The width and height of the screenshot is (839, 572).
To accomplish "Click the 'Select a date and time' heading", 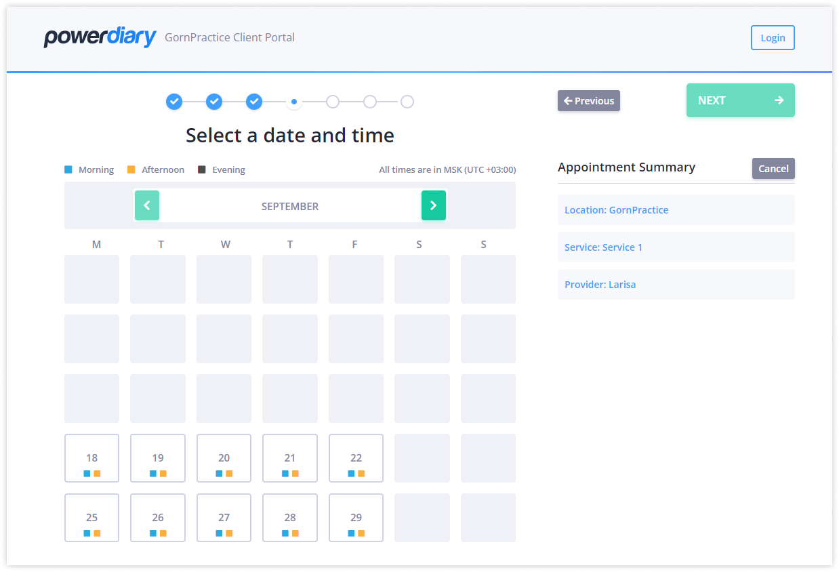I will [x=290, y=136].
